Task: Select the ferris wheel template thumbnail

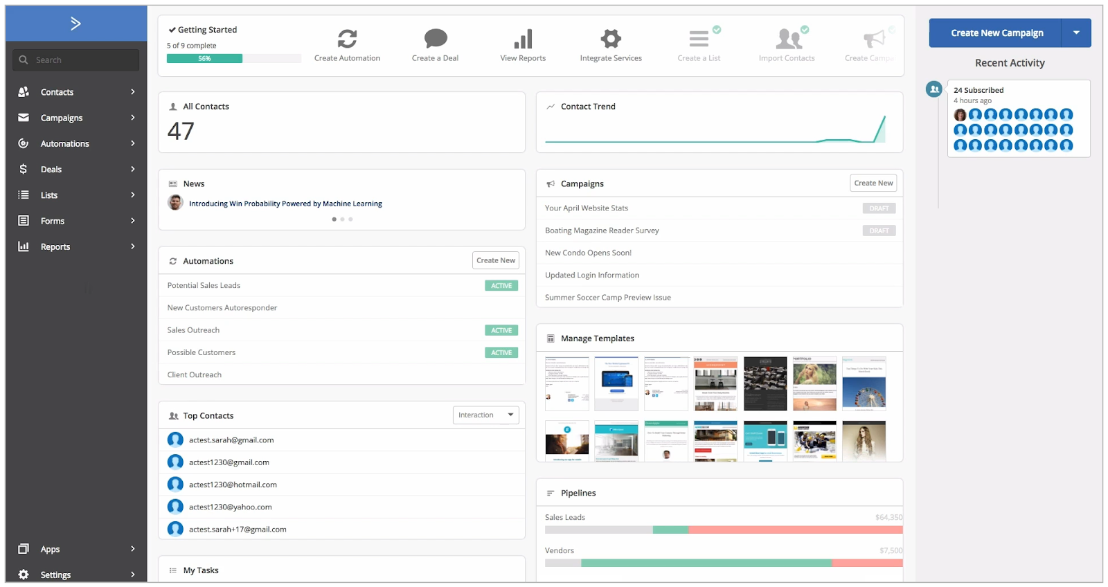Action: [x=864, y=383]
